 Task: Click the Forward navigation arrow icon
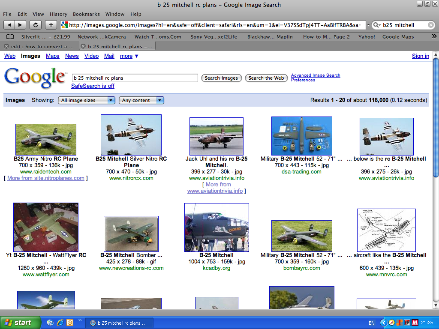coord(20,25)
